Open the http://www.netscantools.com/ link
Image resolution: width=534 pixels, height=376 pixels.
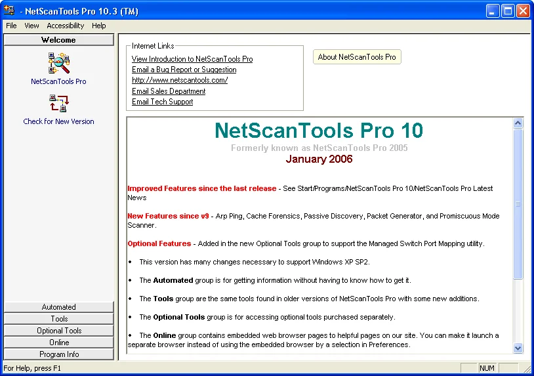(x=180, y=80)
